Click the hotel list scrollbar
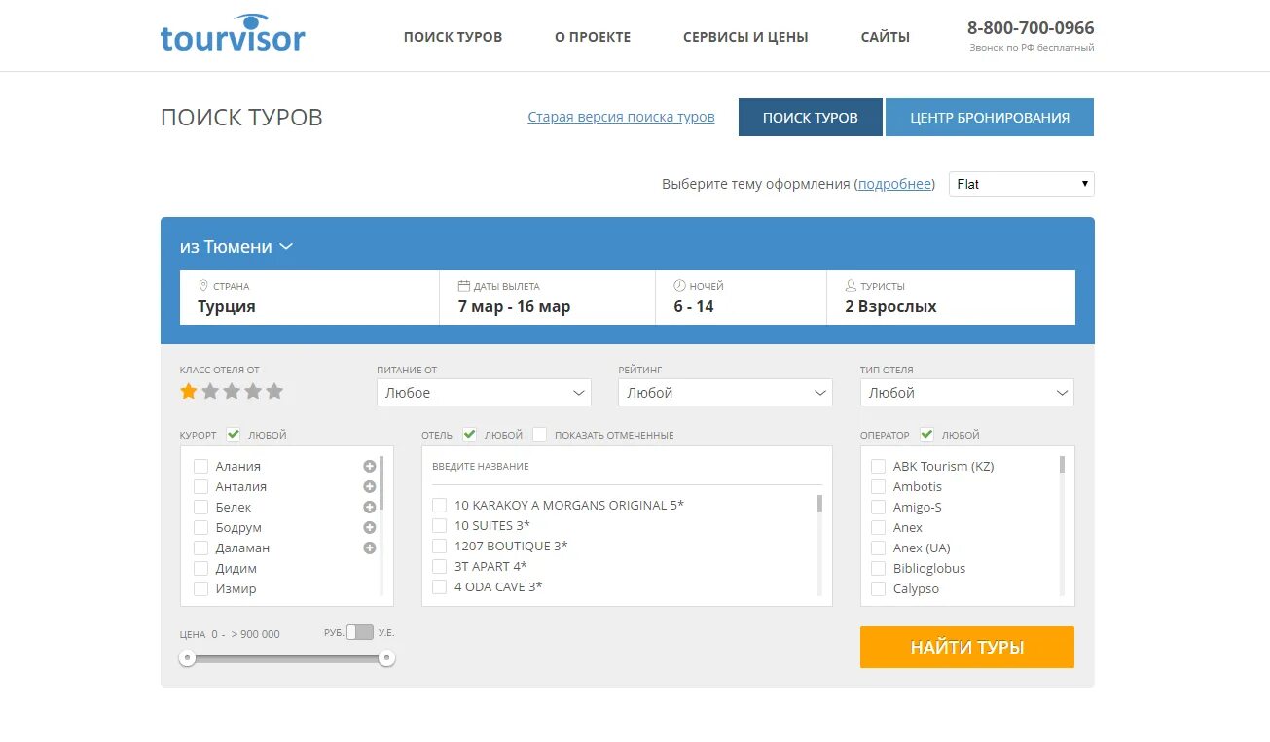This screenshot has height=742, width=1270. pos(819,503)
